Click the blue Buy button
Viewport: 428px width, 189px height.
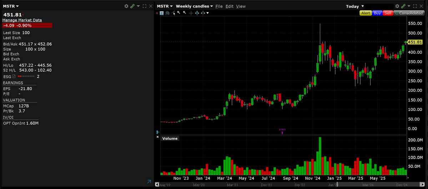377,13
